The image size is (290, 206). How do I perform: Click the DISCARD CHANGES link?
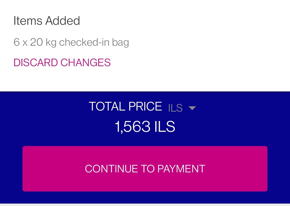coord(62,62)
